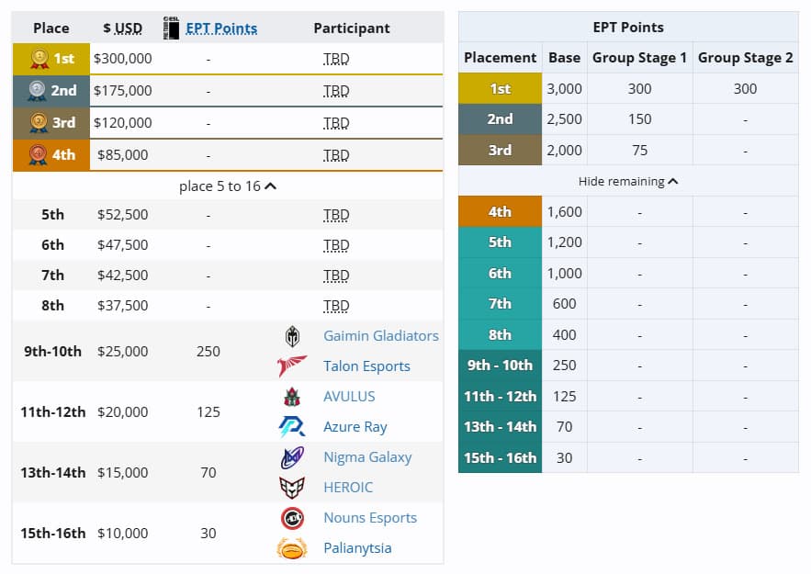Select the $47,500 prize cell
Screen dimensions: 811x574
pos(122,245)
